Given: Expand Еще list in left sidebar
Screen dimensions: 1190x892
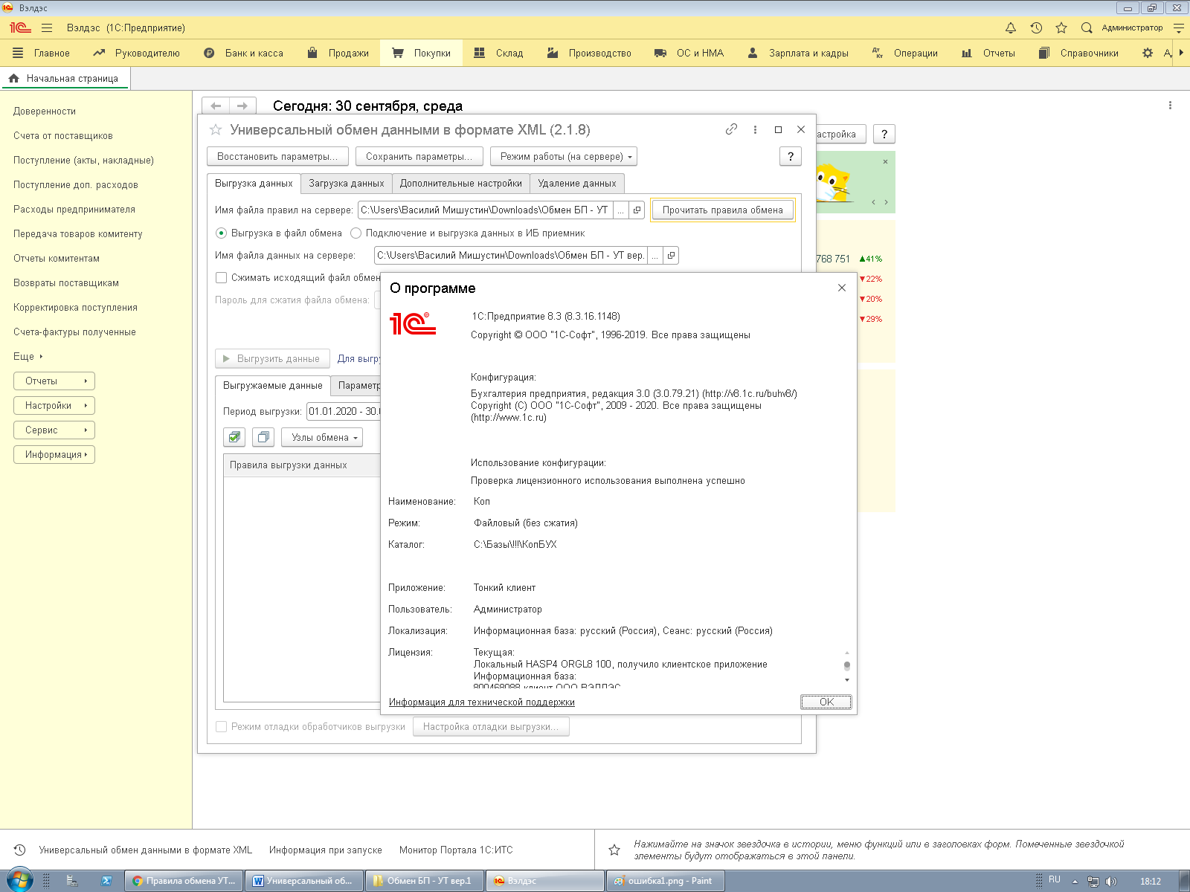Looking at the screenshot, I should tap(28, 356).
